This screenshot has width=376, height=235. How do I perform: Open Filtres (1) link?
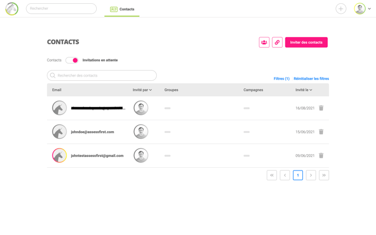coord(281,79)
